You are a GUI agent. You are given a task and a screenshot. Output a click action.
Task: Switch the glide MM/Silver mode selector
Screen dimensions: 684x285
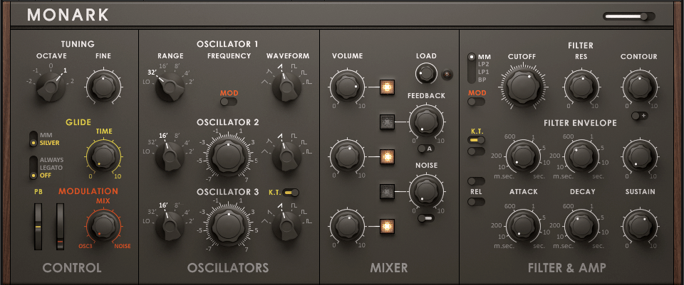(33, 139)
